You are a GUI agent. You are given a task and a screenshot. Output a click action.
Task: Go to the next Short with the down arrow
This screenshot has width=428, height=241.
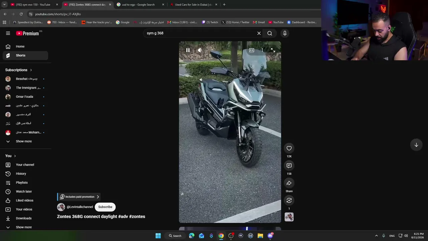tap(416, 145)
